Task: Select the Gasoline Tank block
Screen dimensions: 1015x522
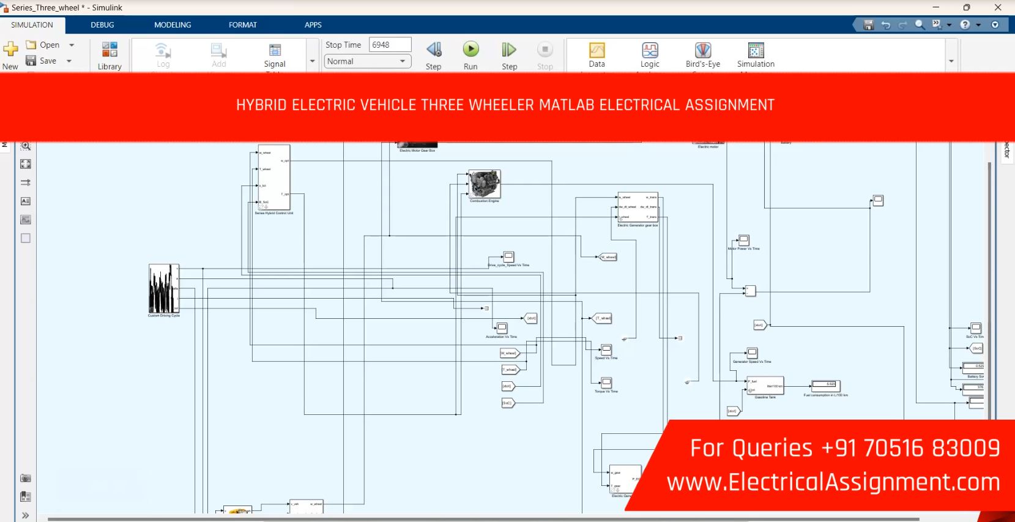Action: [765, 386]
